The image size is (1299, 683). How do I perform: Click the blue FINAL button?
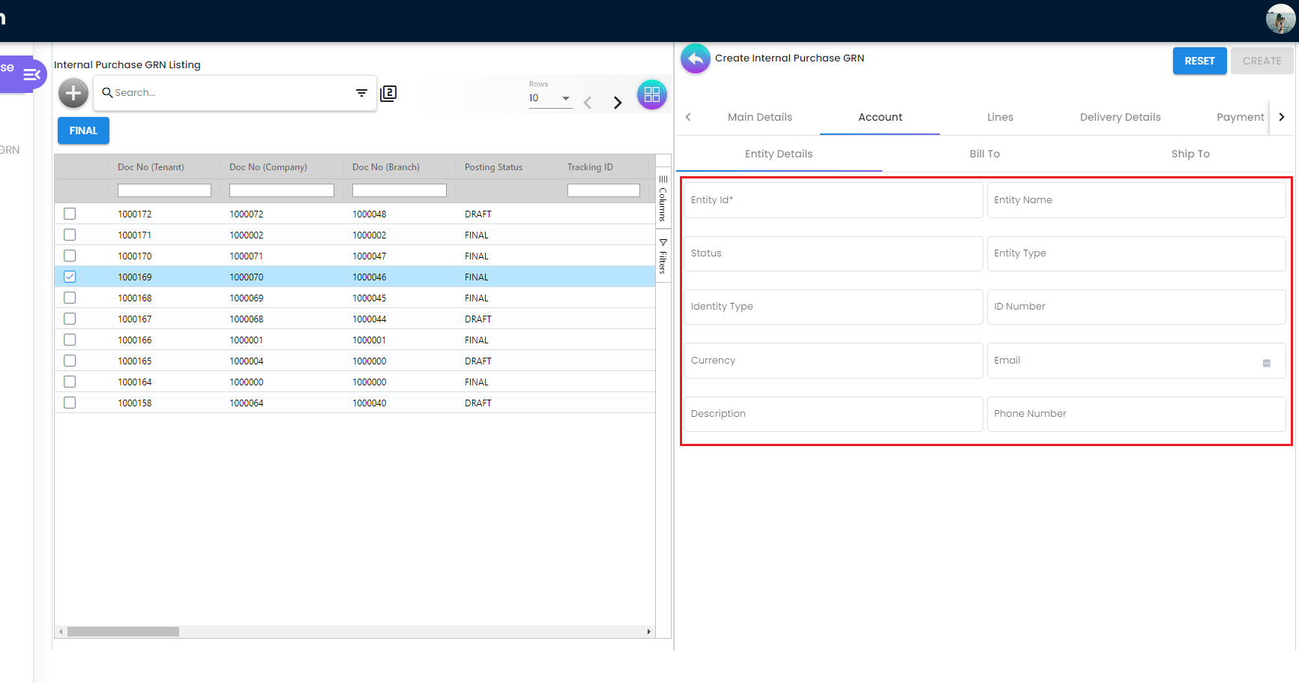click(83, 130)
